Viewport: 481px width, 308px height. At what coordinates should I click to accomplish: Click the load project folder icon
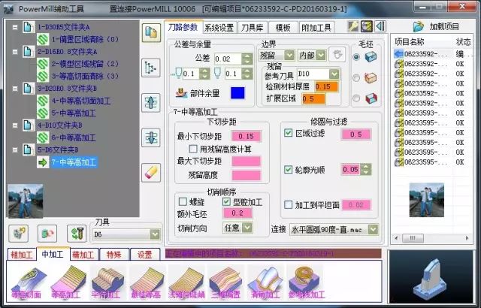pyautogui.click(x=419, y=26)
